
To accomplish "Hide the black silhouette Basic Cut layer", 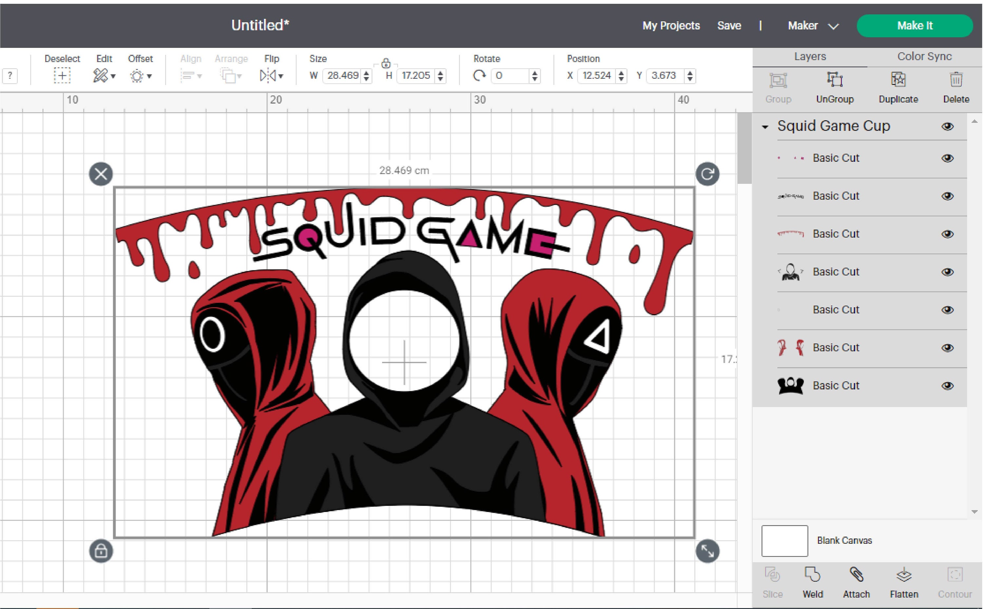I will pos(948,386).
